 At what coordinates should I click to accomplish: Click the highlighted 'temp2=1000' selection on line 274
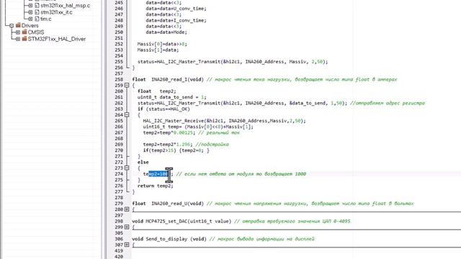click(x=158, y=174)
